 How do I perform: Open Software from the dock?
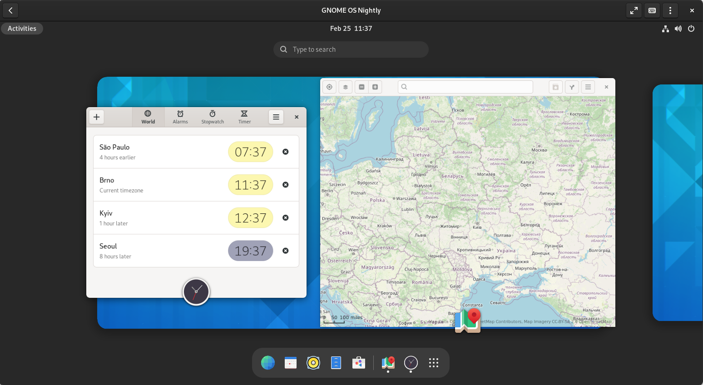click(x=358, y=363)
